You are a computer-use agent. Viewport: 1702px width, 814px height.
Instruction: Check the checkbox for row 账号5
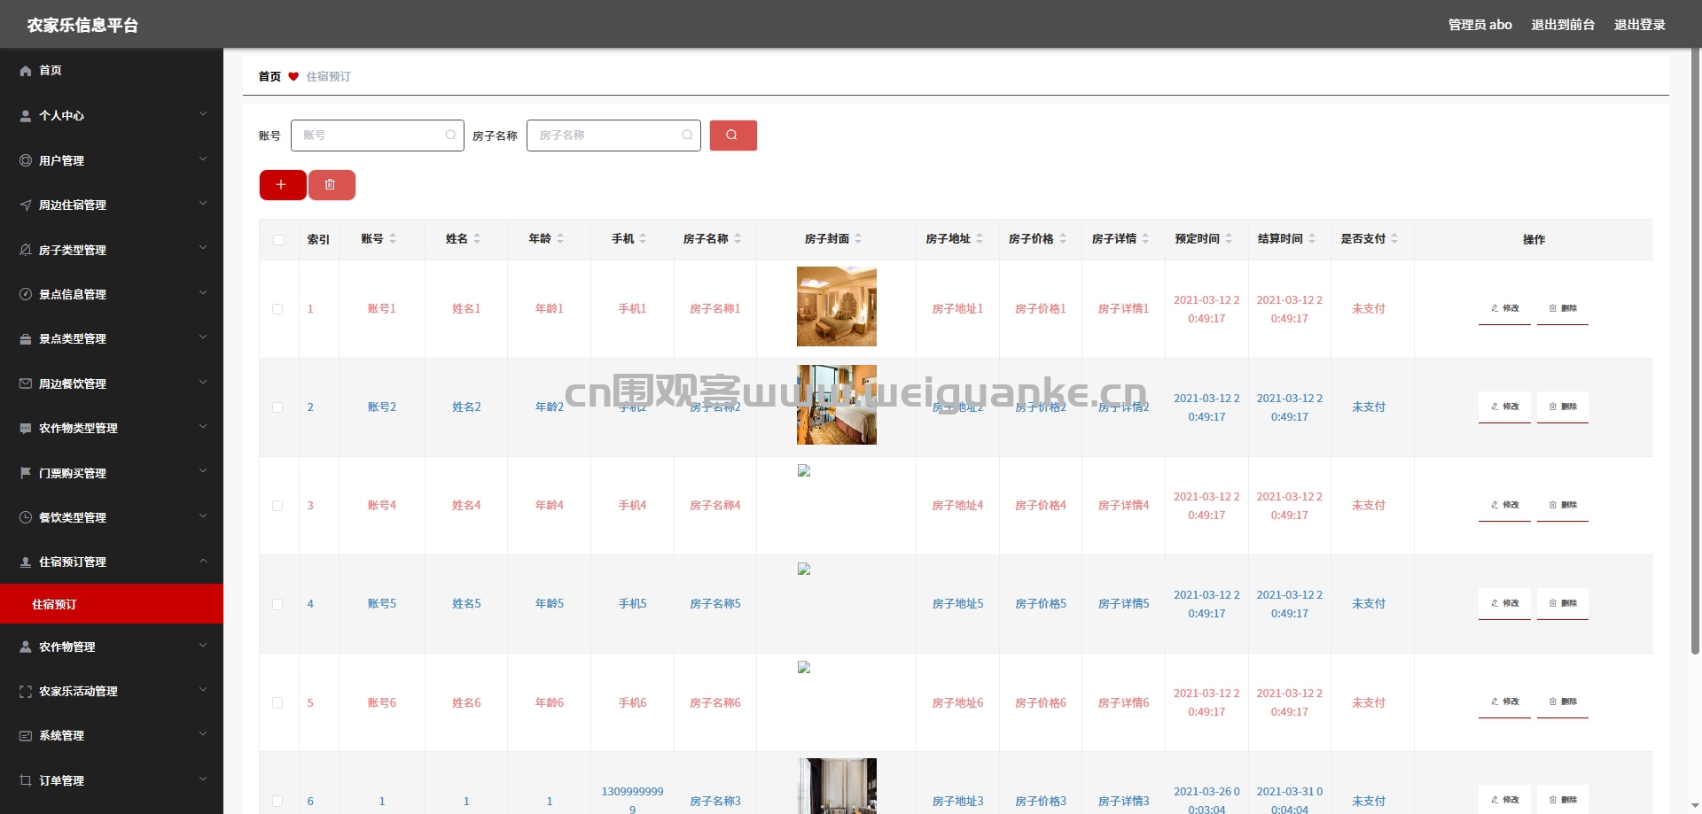(x=277, y=604)
